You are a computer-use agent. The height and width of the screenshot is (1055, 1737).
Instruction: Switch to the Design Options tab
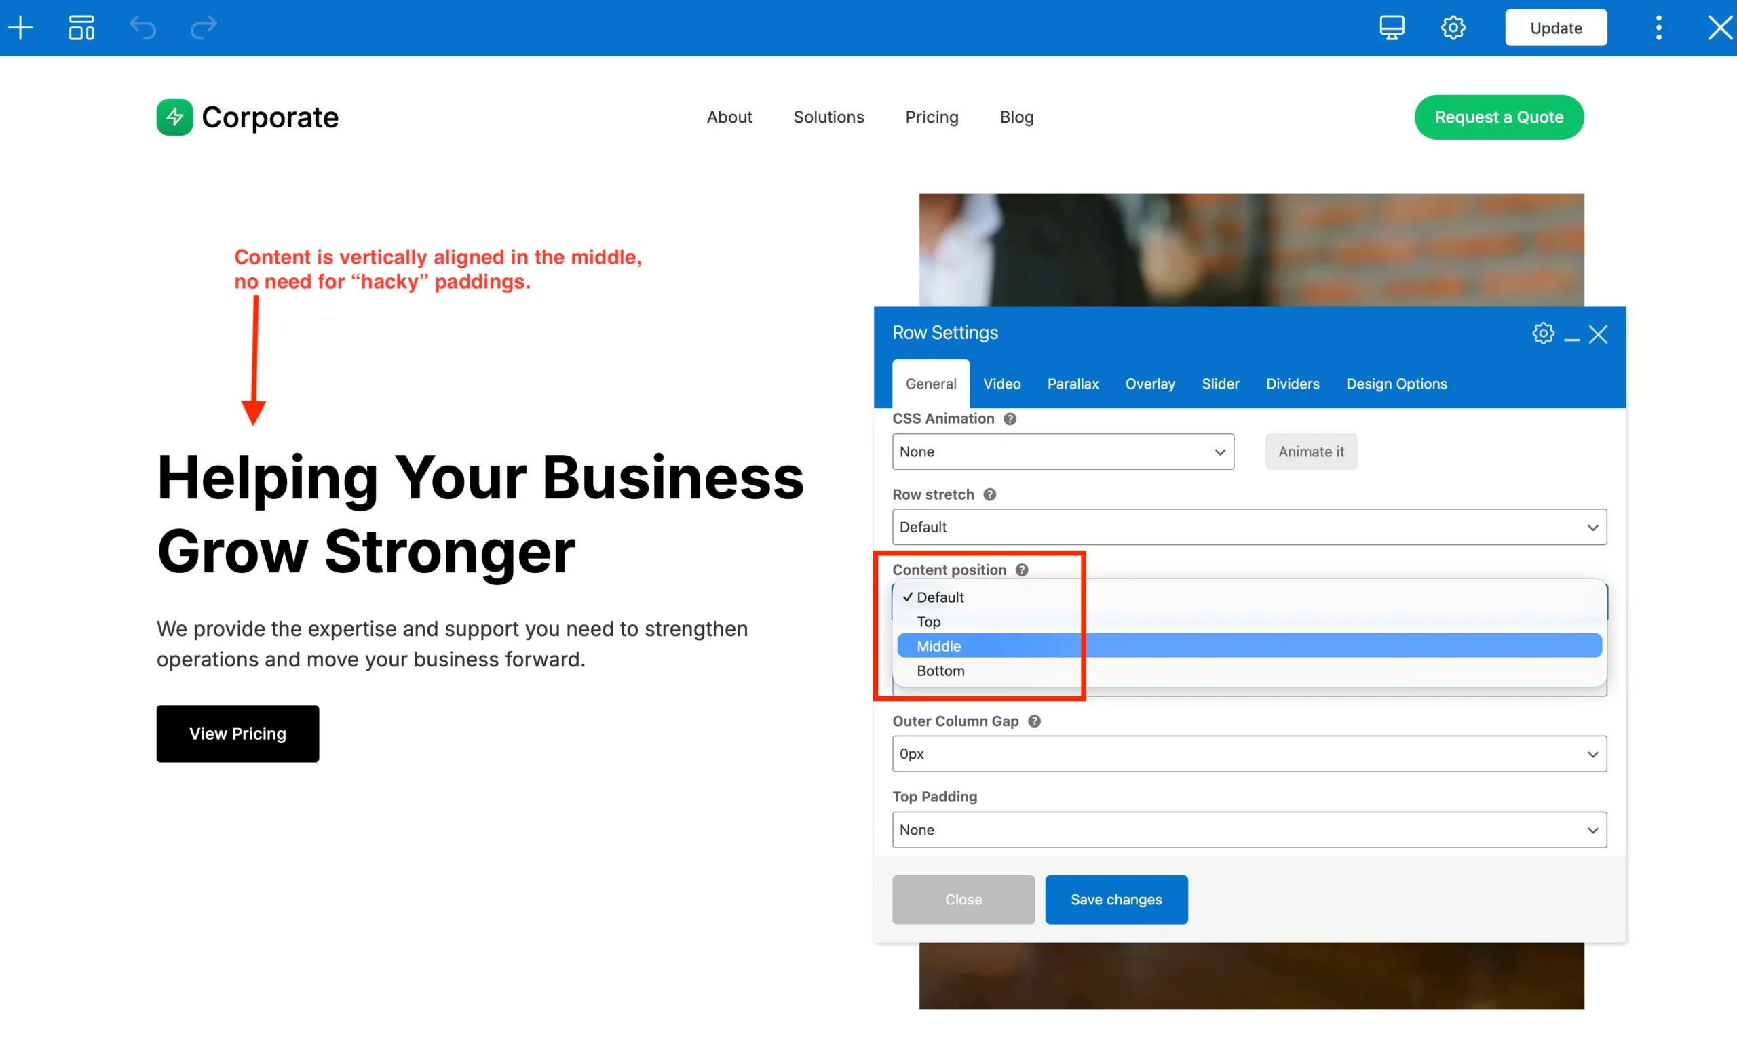coord(1396,384)
